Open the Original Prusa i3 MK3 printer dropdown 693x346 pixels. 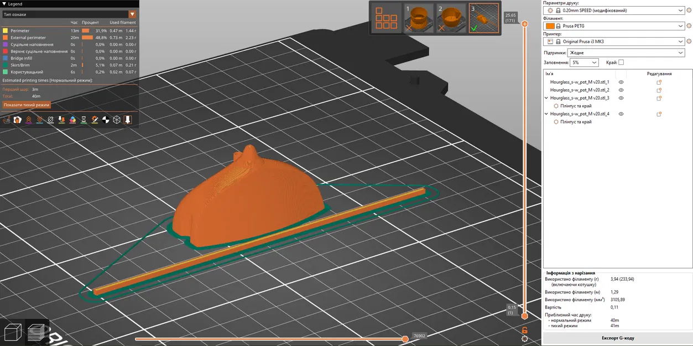[x=614, y=41]
